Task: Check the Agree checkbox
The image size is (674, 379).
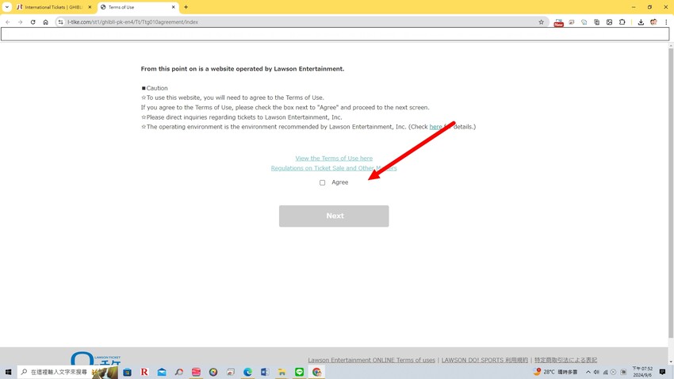Action: click(x=322, y=182)
